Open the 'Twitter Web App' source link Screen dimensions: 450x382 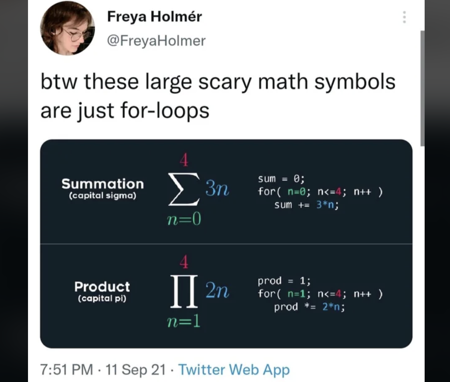coord(234,370)
